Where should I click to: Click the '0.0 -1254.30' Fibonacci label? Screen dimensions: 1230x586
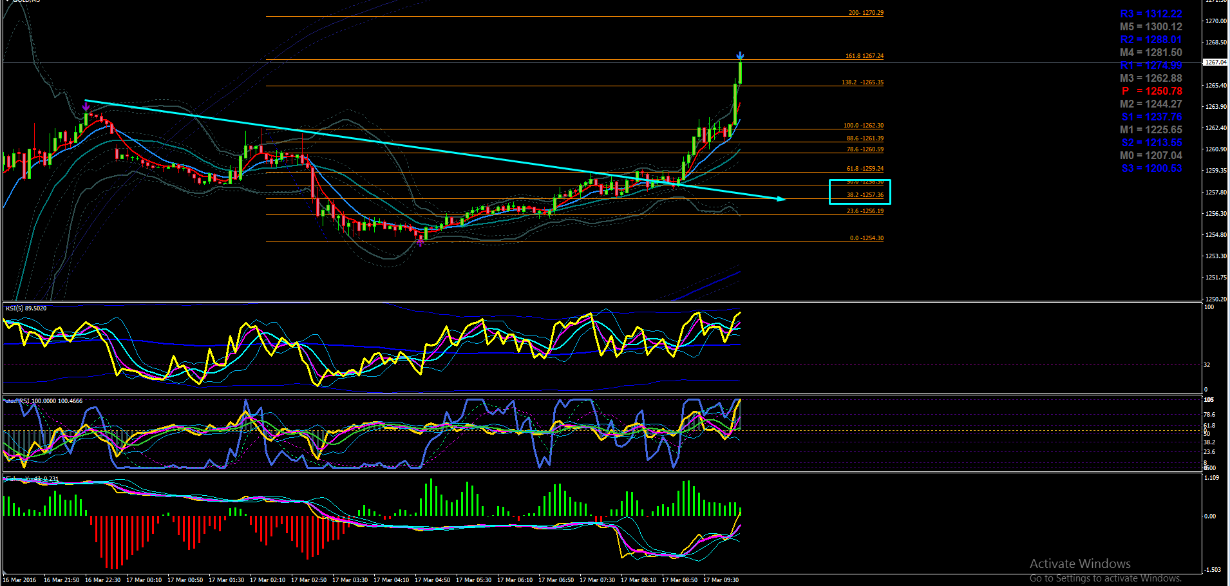click(866, 238)
